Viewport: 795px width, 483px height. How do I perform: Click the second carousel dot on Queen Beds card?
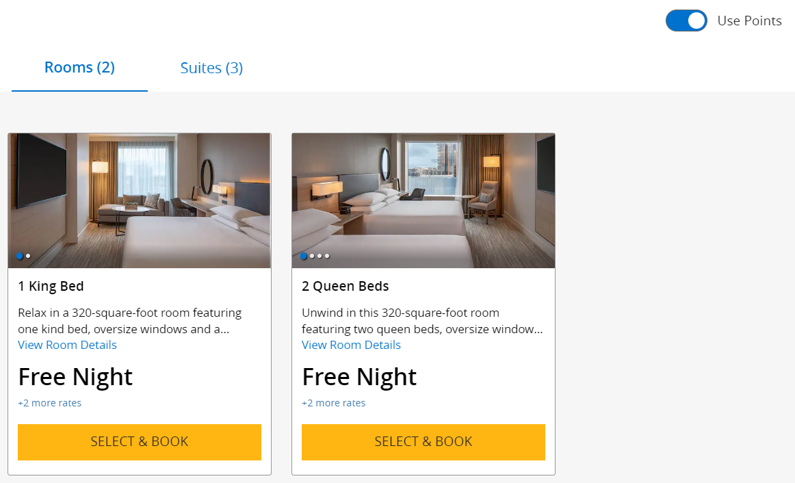(x=311, y=256)
